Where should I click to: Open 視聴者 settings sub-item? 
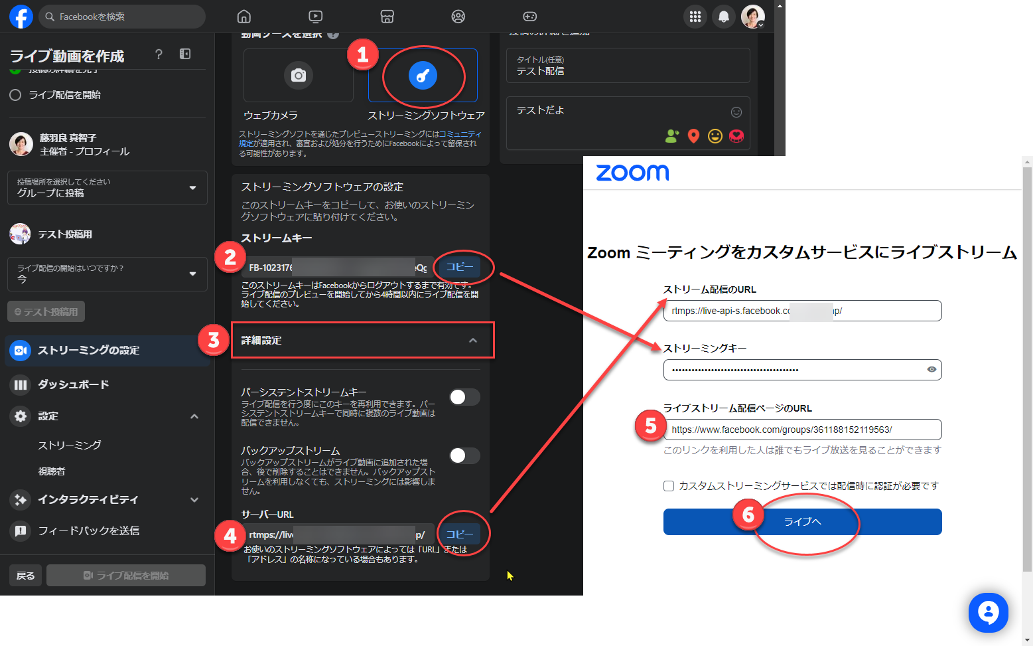[x=52, y=471]
